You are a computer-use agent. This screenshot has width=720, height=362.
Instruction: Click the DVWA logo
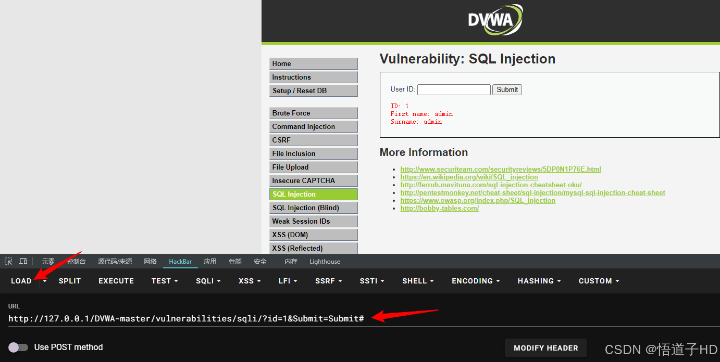pyautogui.click(x=495, y=20)
